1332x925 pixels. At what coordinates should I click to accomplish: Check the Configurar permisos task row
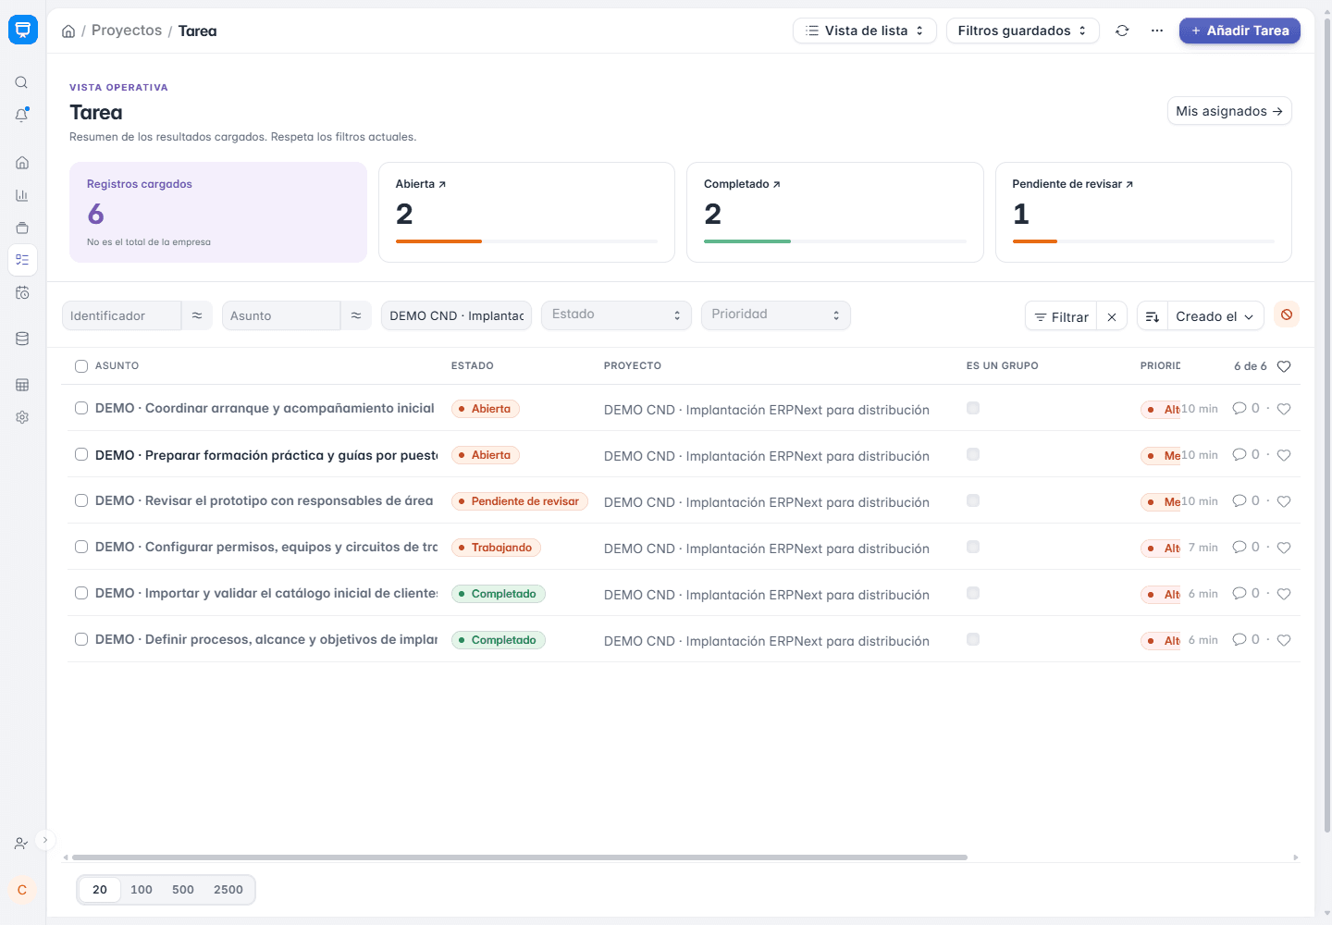coord(81,547)
